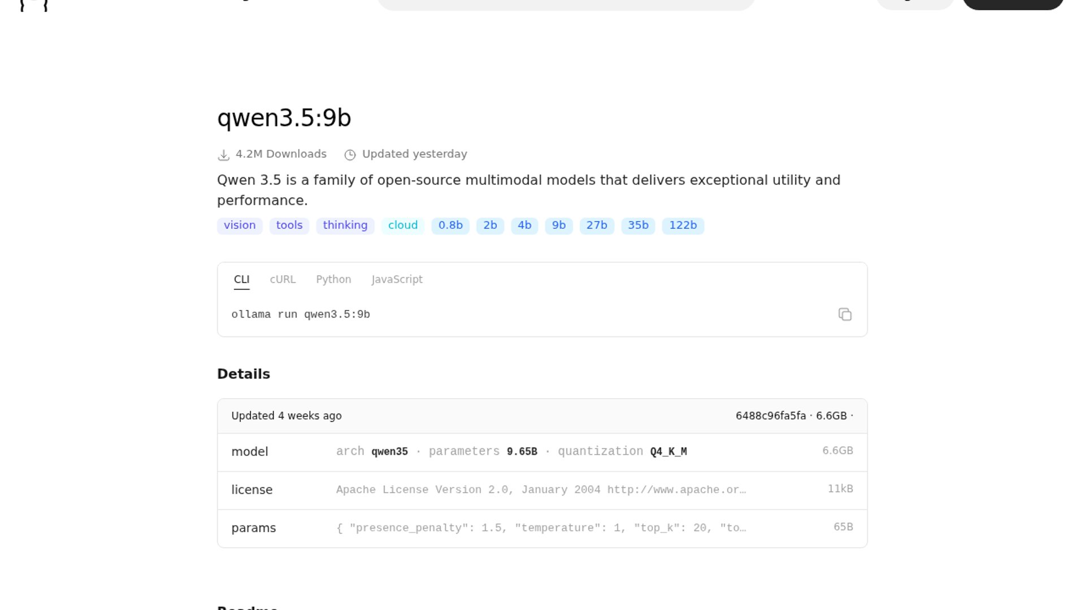This screenshot has height=610, width=1085.
Task: Select the CLI tab
Action: pos(241,280)
